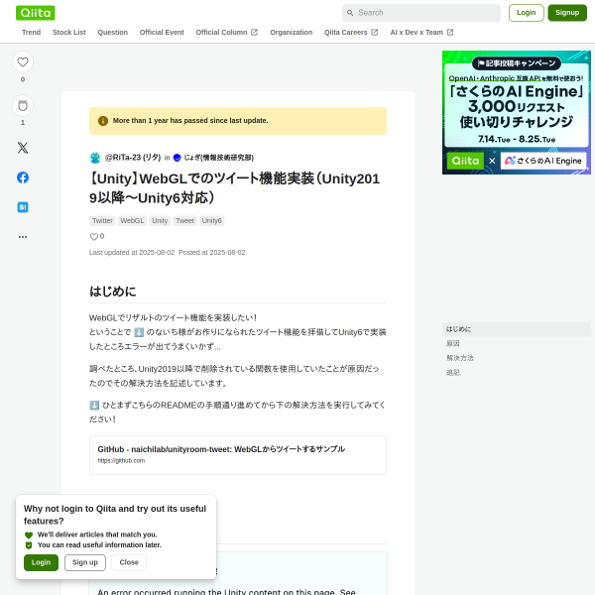Type in the Search field
The height and width of the screenshot is (595, 595).
tap(421, 13)
